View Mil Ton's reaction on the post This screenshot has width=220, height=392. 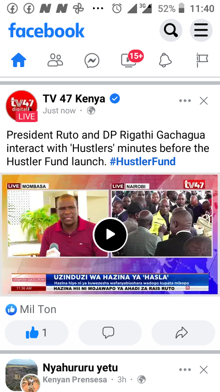(x=31, y=309)
